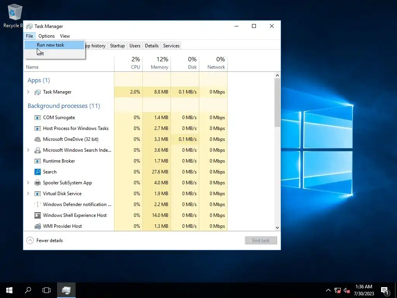Screen dimensions: 397x298
Task: Open the Windows Start menu
Action: click(x=9, y=290)
